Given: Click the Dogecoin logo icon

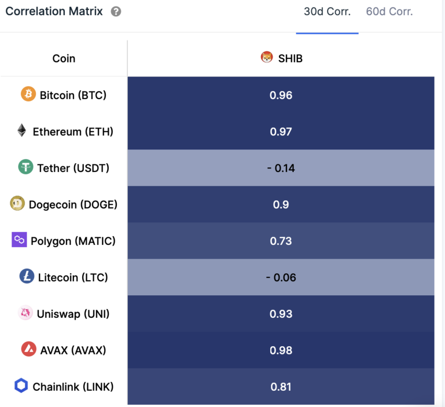Looking at the screenshot, I should [x=17, y=203].
